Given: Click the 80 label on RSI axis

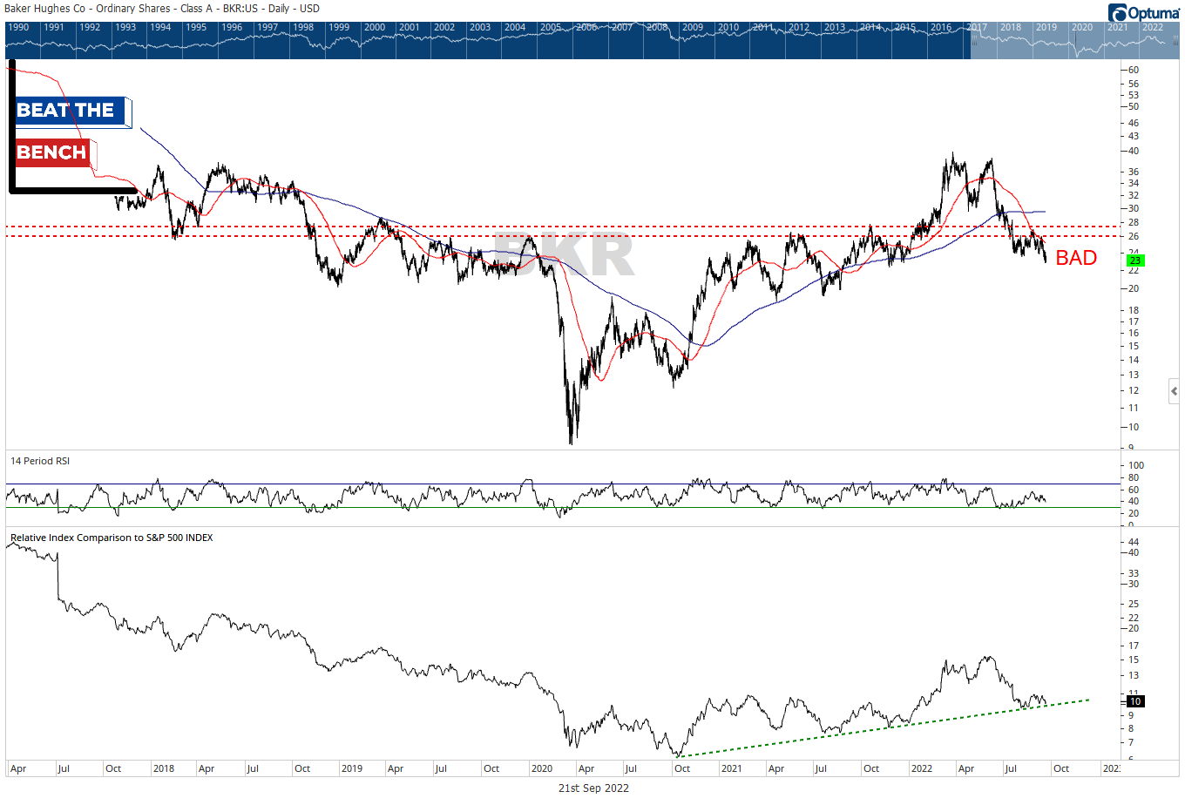Looking at the screenshot, I should (1134, 477).
